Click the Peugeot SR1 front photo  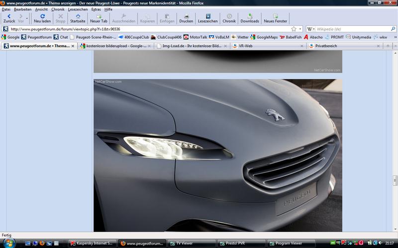(218, 155)
